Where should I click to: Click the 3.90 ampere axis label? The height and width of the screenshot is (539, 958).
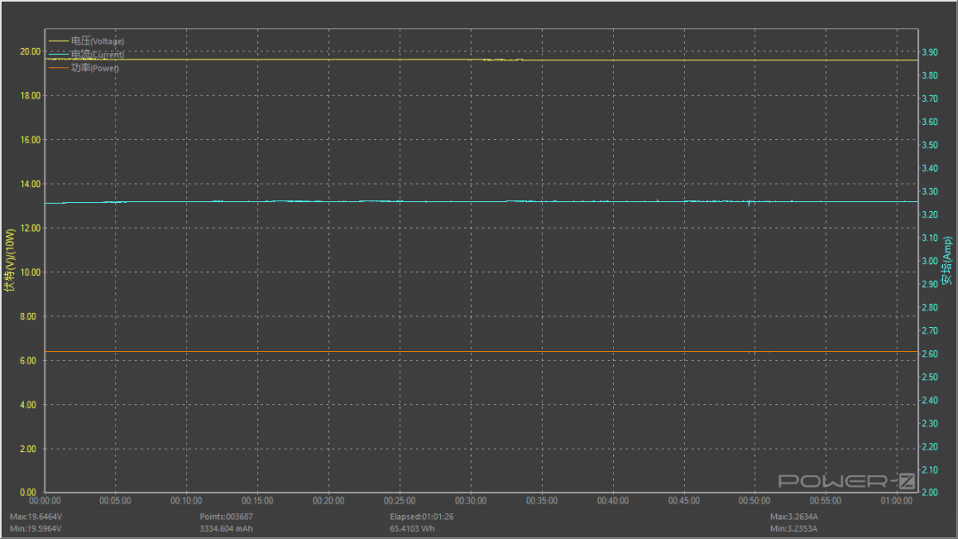(930, 52)
